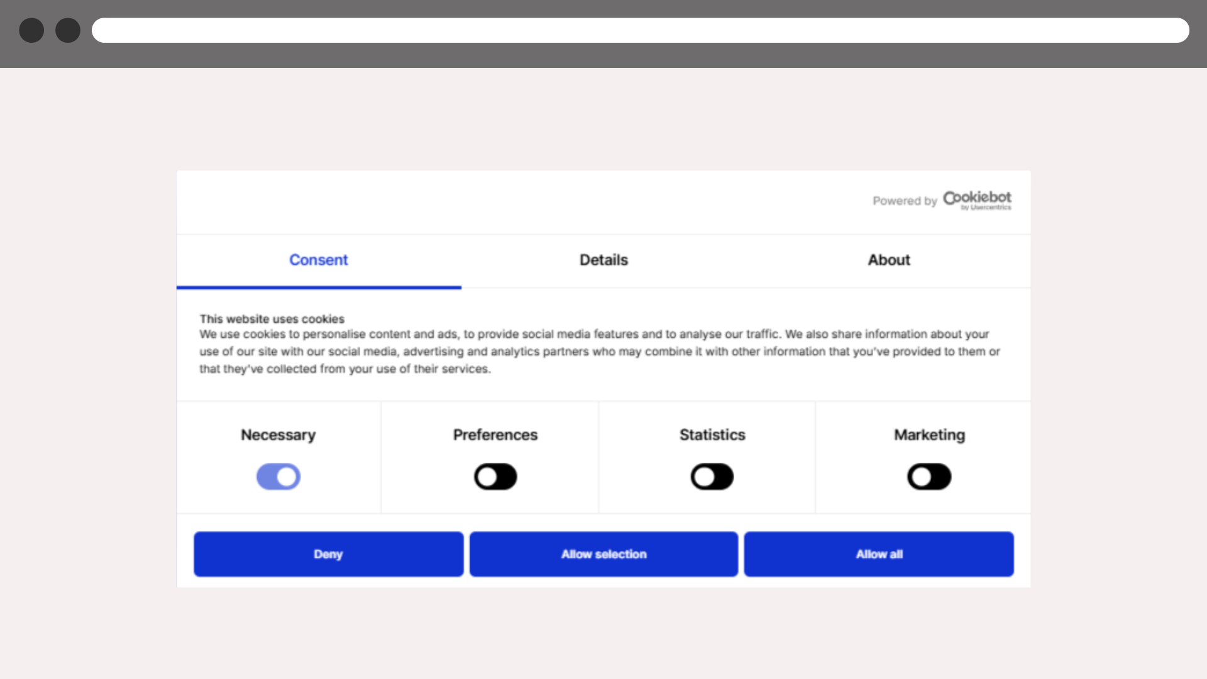1207x679 pixels.
Task: Click the browser address bar field
Action: [640, 30]
